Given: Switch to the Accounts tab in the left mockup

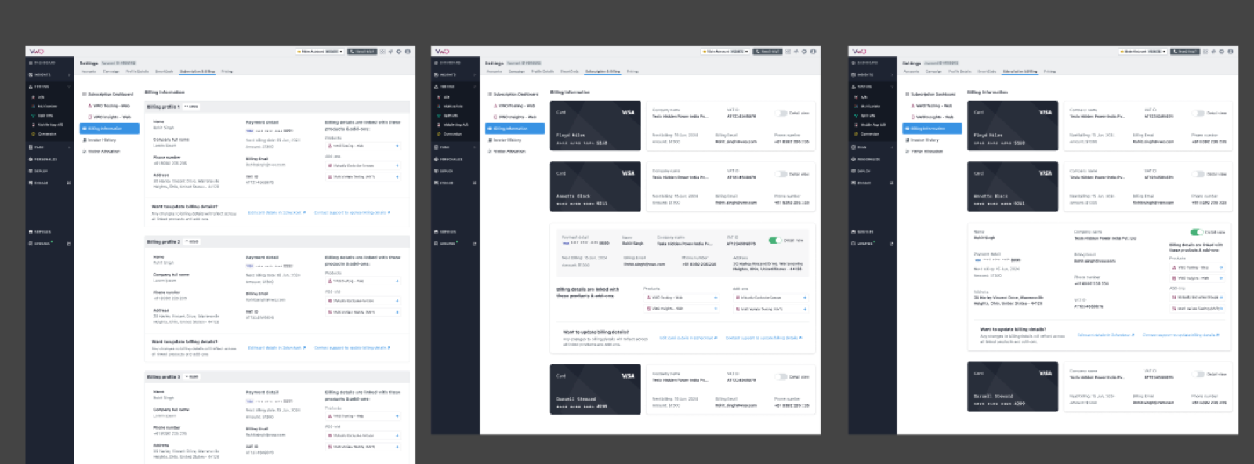Looking at the screenshot, I should coord(89,71).
